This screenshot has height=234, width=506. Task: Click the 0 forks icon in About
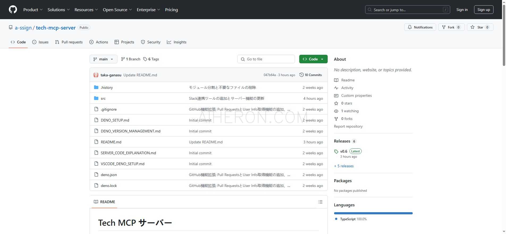[336, 119]
